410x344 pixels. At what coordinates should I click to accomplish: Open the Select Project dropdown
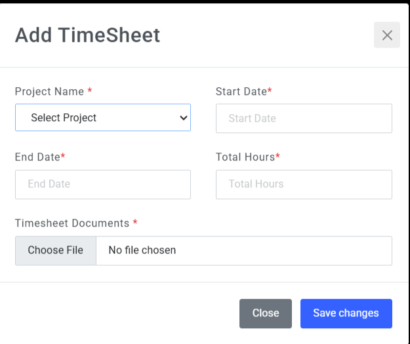(x=102, y=118)
